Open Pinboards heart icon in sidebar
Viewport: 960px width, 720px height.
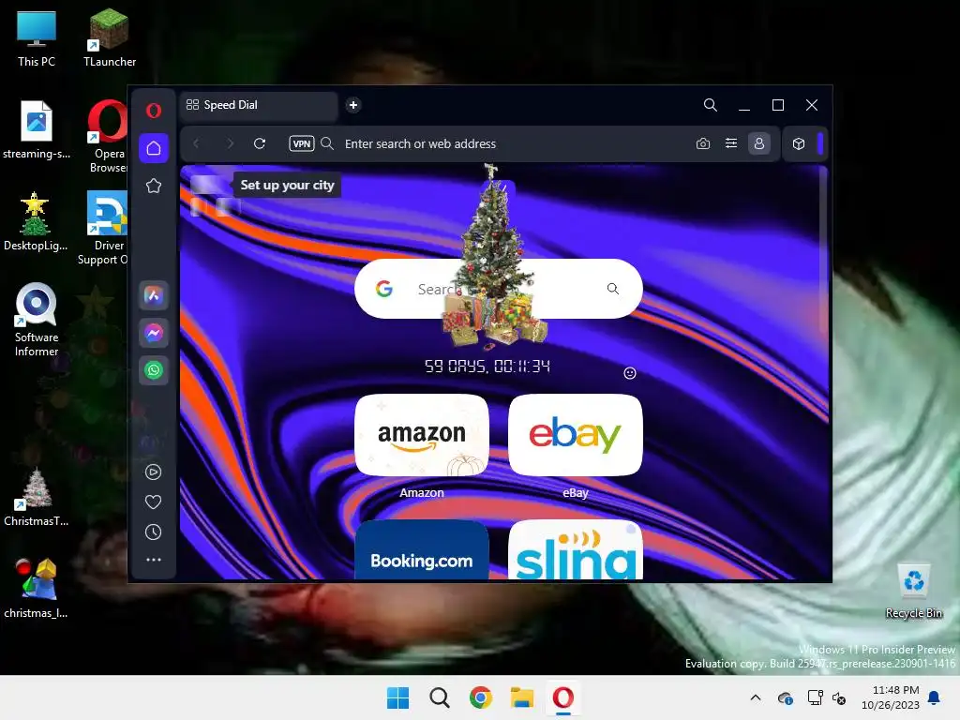153,502
